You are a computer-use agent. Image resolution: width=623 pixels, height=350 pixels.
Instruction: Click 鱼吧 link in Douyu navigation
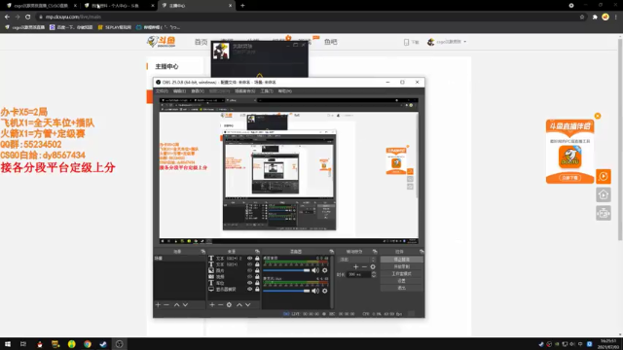[x=331, y=42]
